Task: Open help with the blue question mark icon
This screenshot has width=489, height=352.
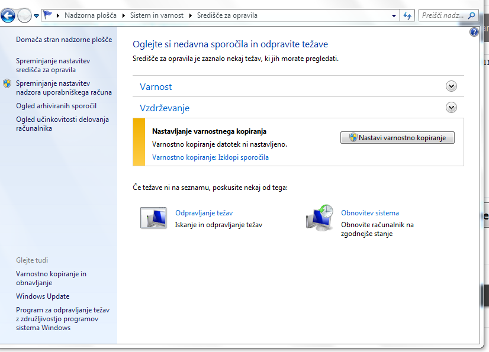Action: (474, 33)
